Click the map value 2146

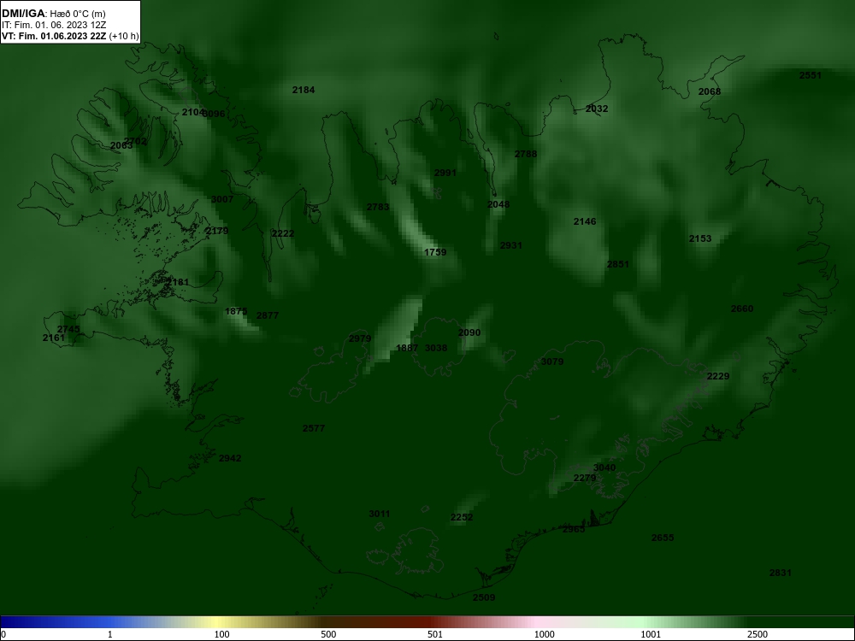point(585,222)
